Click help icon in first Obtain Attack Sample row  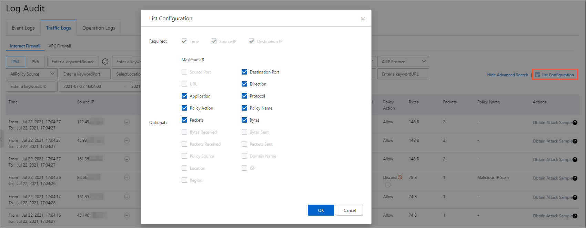pyautogui.click(x=575, y=123)
